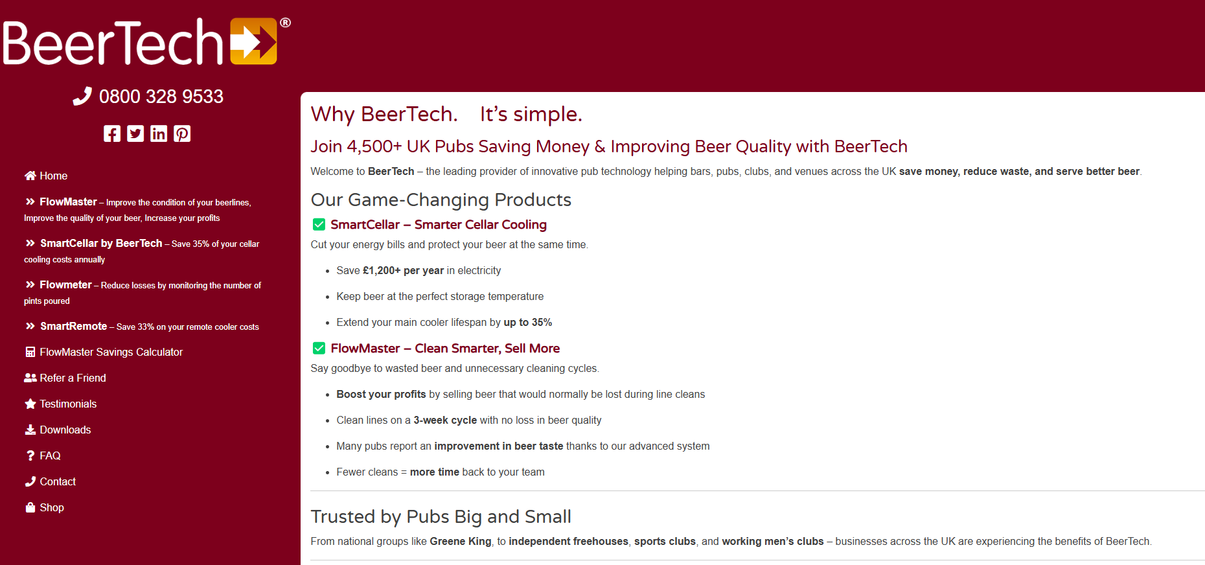Click the BeerTech orange arrow logo
The width and height of the screenshot is (1205, 565).
click(x=253, y=41)
